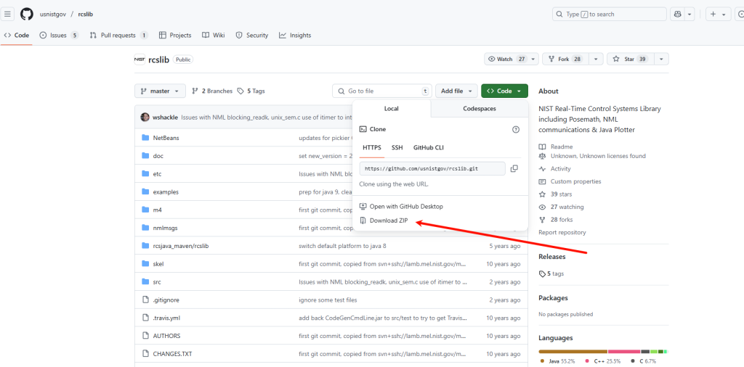Image resolution: width=744 pixels, height=367 pixels.
Task: Expand the create-new dropdown caret
Action: point(724,15)
